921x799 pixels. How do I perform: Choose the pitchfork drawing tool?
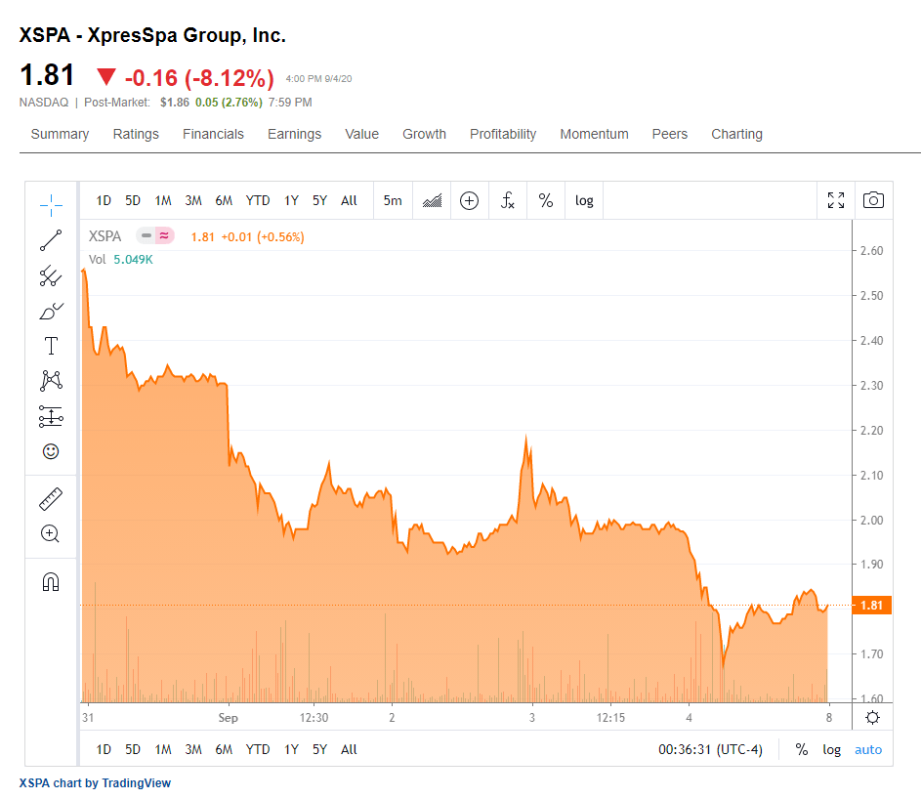pos(51,276)
